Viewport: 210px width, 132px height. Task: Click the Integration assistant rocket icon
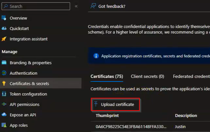4,39
